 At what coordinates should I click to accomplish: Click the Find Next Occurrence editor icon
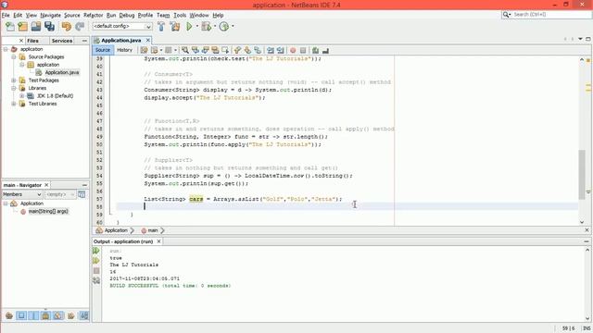206,50
